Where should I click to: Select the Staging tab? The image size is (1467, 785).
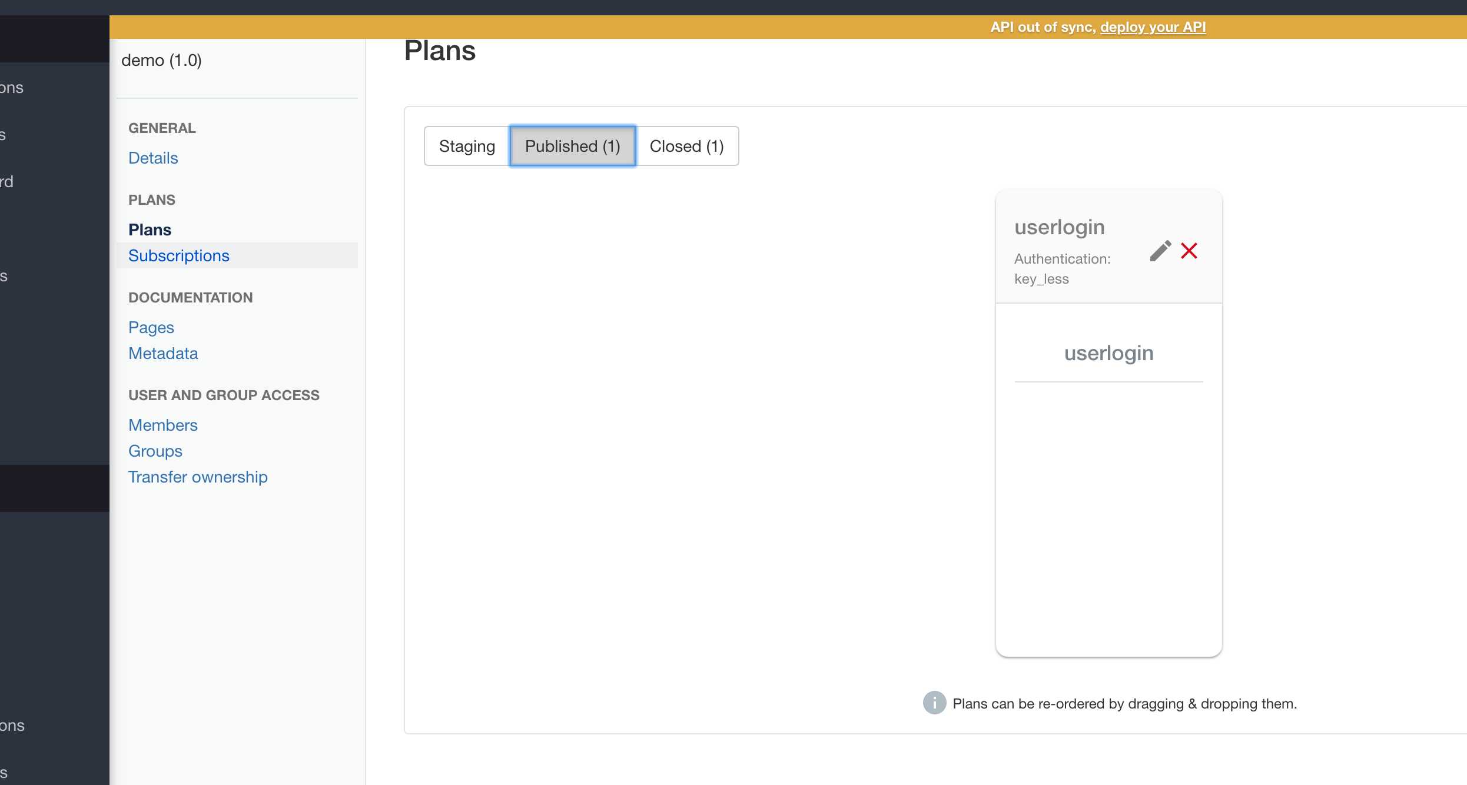pyautogui.click(x=467, y=145)
